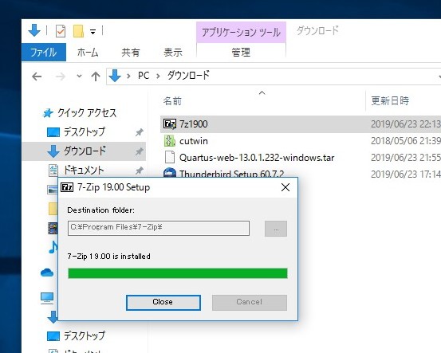Click the pin icon next to デスクトップ
Screen dimensions: 441x353
tap(139, 132)
